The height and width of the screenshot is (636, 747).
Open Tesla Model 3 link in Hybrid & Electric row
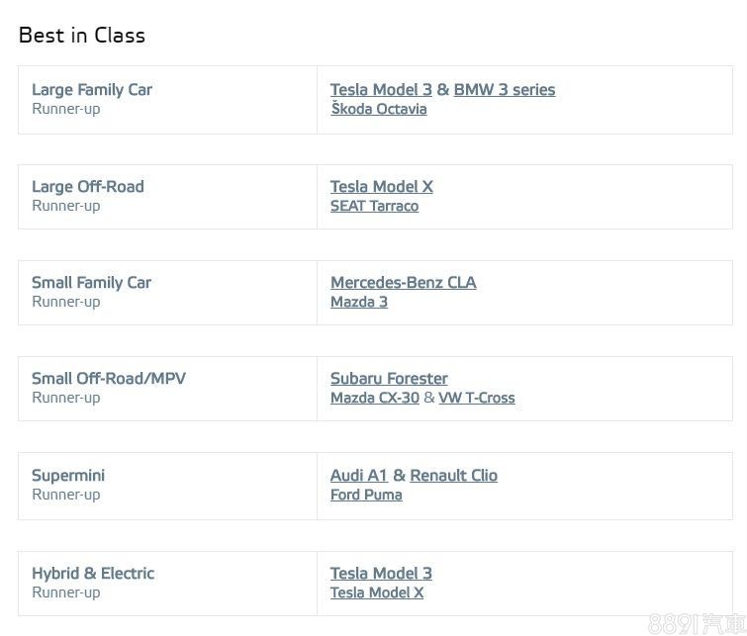click(x=381, y=574)
